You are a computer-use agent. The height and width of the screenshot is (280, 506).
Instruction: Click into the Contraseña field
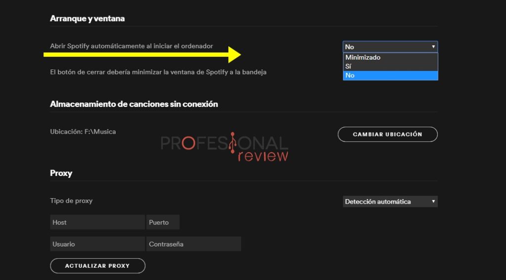pyautogui.click(x=194, y=244)
